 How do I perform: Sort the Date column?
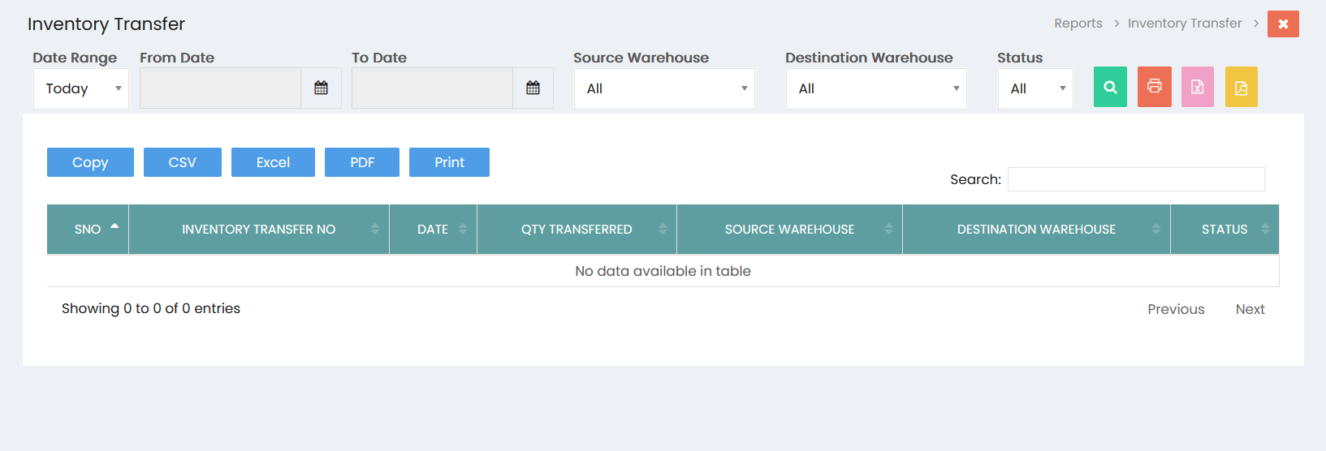pyautogui.click(x=433, y=230)
